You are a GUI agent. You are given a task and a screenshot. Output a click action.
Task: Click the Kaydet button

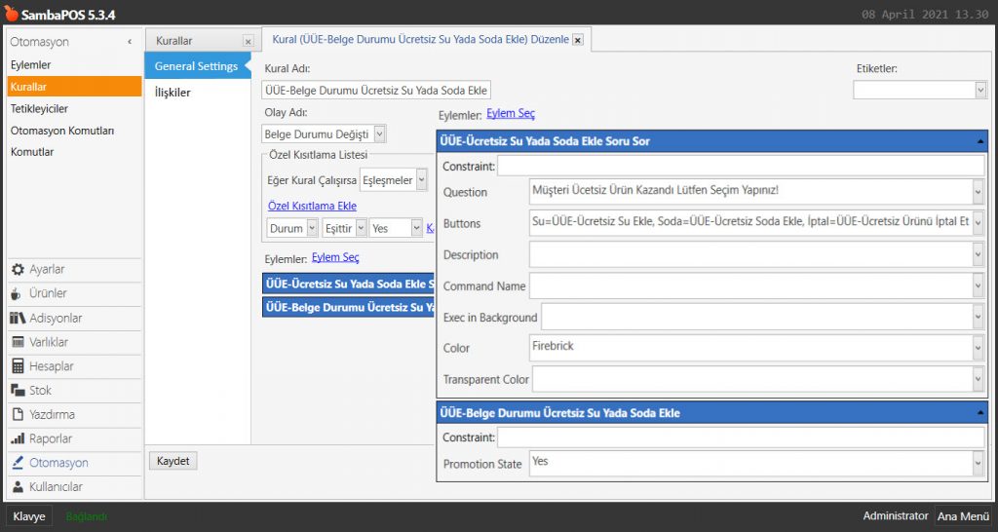coord(173,461)
